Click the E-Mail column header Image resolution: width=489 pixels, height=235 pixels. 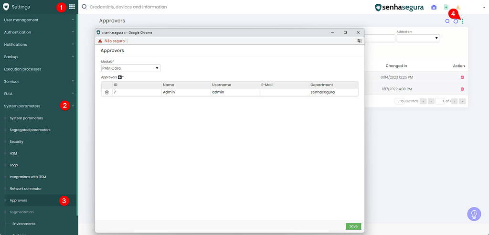point(285,85)
